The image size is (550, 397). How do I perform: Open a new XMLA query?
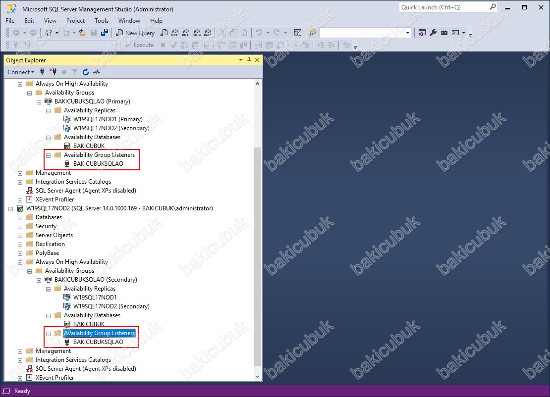tap(197, 33)
